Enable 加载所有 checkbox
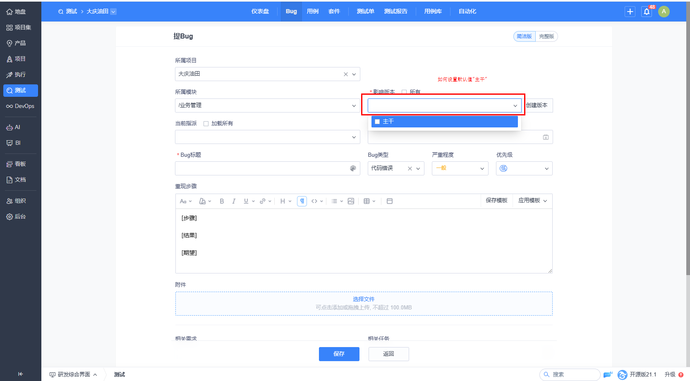The width and height of the screenshot is (690, 381). click(x=206, y=124)
